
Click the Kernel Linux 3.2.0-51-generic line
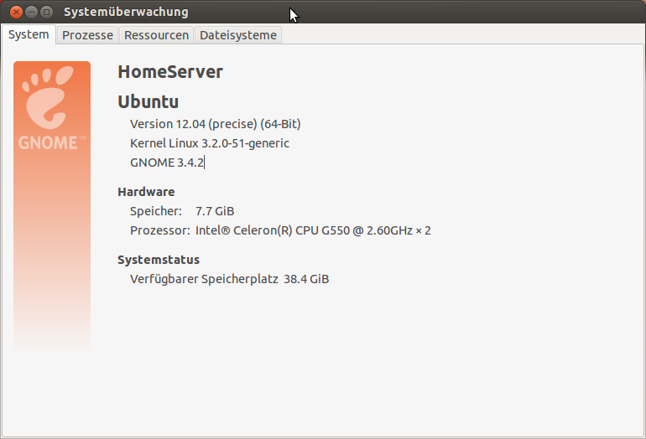[210, 143]
